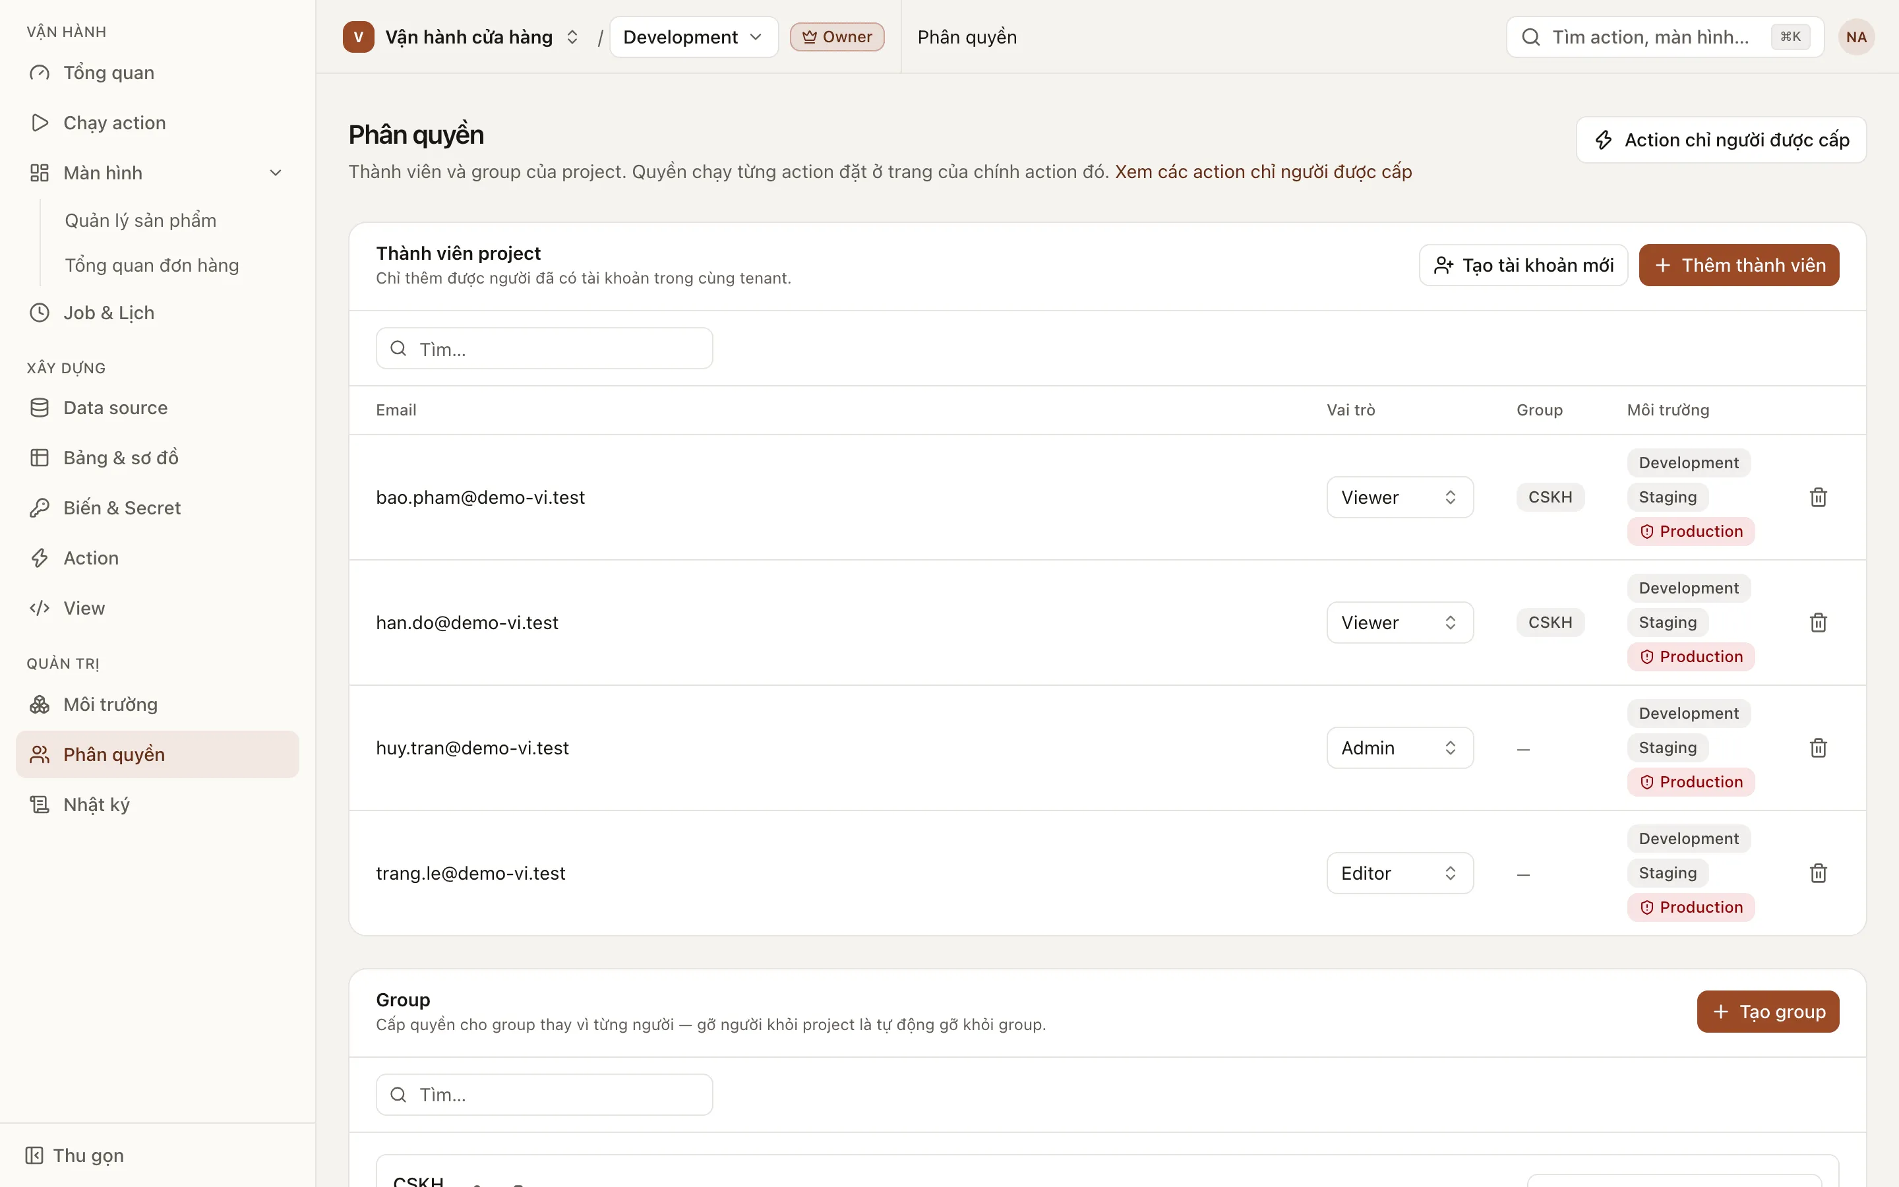Image resolution: width=1899 pixels, height=1187 pixels.
Task: Open role dropdown for bao.pham@demo-vi.test
Action: click(x=1399, y=497)
